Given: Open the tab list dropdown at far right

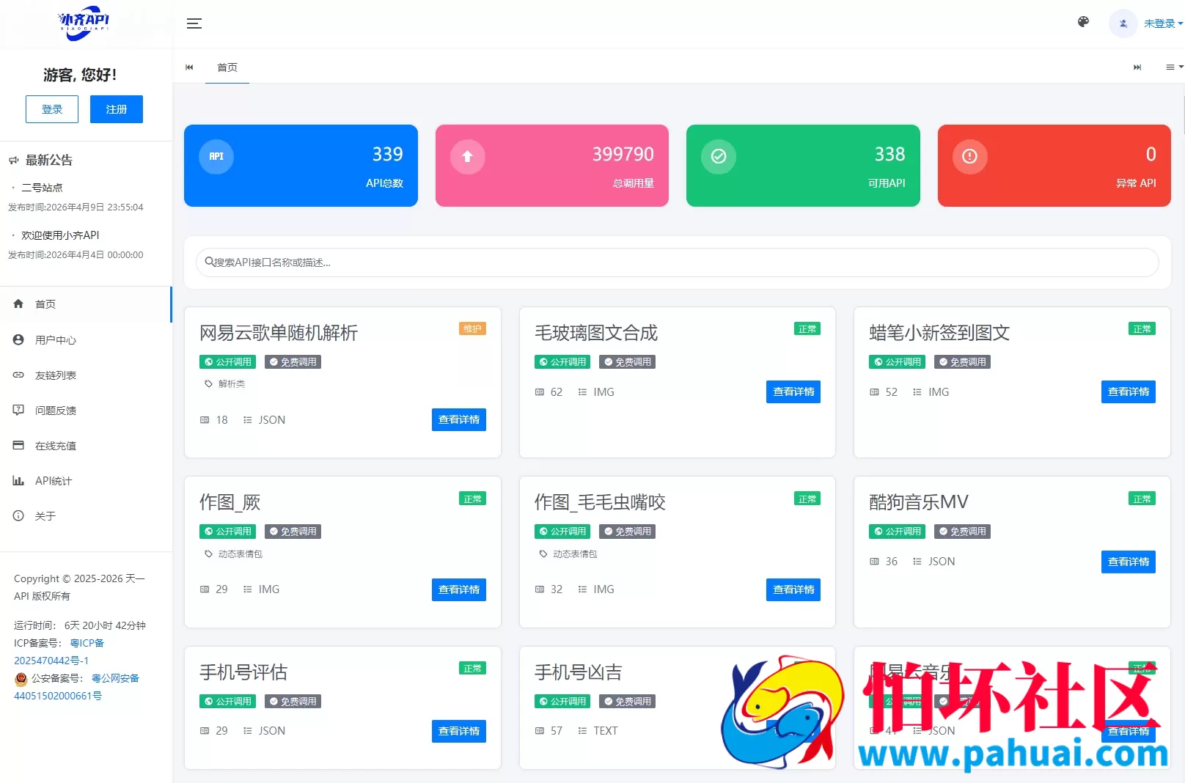Looking at the screenshot, I should [1171, 67].
